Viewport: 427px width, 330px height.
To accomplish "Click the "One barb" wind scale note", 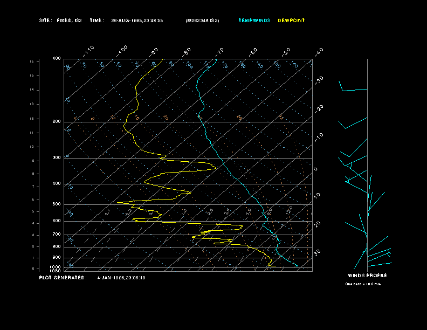I will coord(363,284).
